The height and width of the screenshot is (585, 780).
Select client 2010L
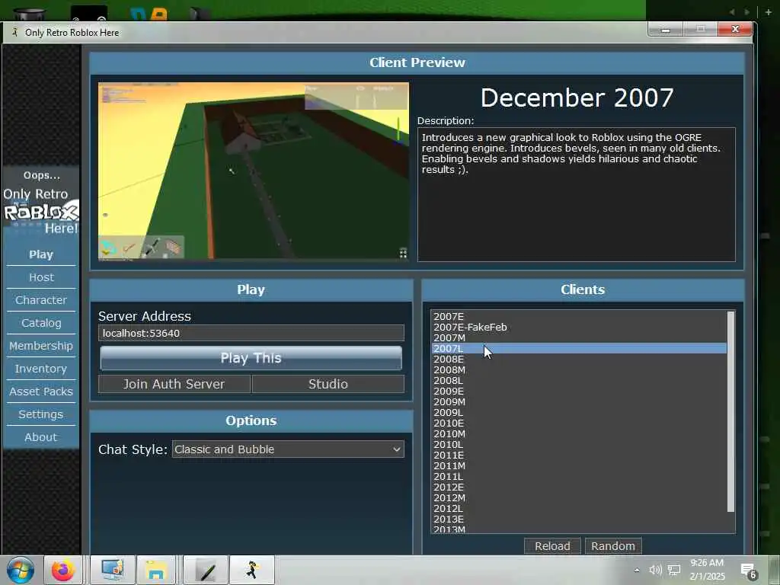(579, 444)
